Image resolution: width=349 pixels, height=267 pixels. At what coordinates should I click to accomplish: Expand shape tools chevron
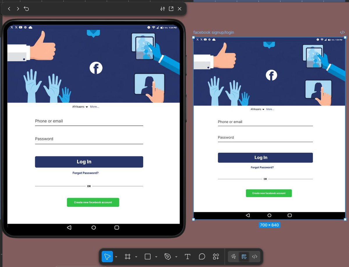pyautogui.click(x=156, y=257)
